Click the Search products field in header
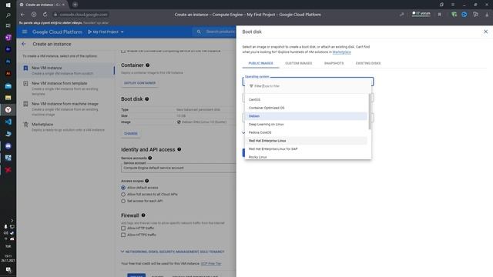This screenshot has height=277, width=493. coord(220,32)
